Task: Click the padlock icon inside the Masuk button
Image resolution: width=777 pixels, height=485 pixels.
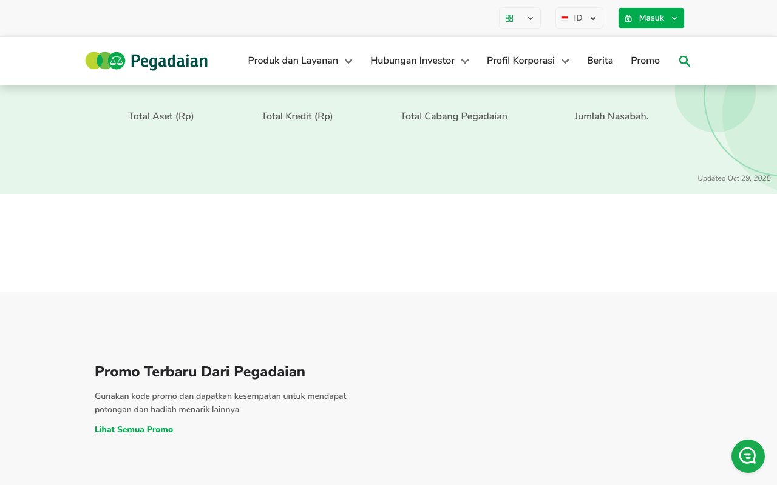Action: point(628,18)
